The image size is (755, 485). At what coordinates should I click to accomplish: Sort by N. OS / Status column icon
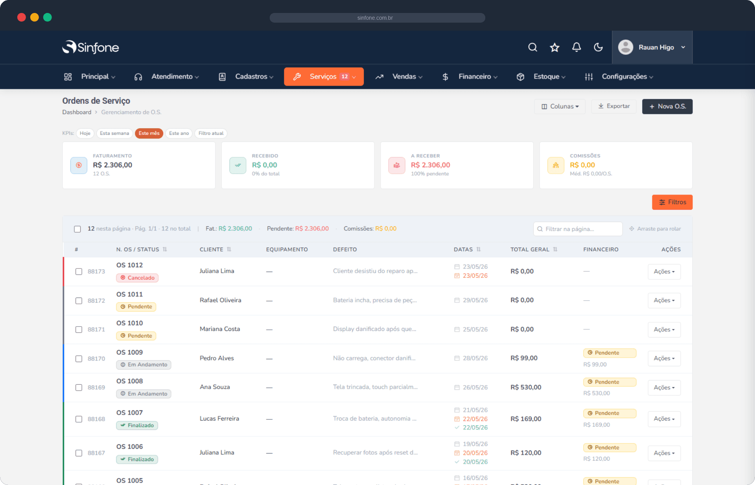point(165,249)
